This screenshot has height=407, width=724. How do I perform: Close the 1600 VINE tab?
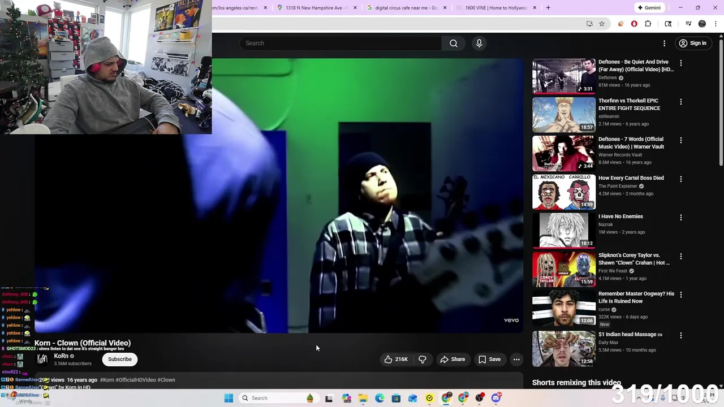point(535,8)
